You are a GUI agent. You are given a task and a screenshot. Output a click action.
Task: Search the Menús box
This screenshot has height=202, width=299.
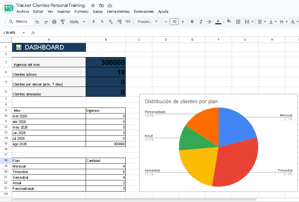coord(19,22)
